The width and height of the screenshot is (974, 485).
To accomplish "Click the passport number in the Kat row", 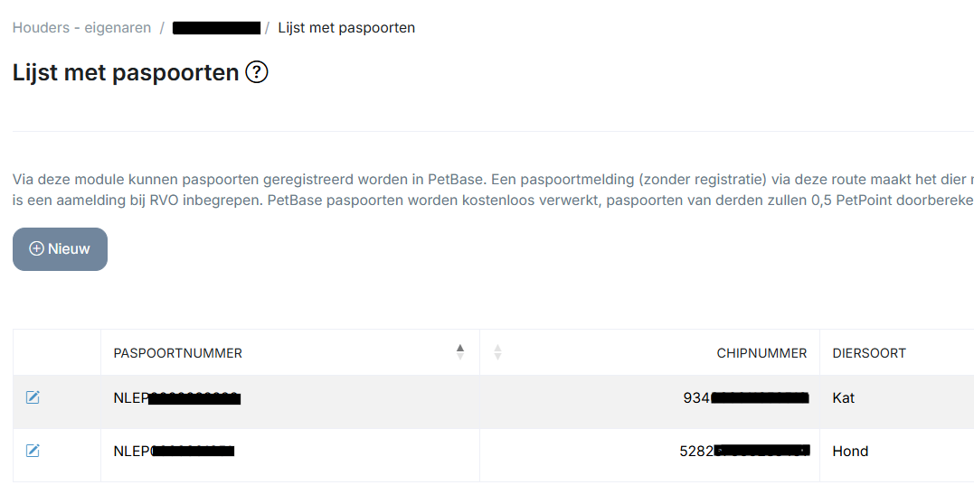I will pyautogui.click(x=176, y=397).
